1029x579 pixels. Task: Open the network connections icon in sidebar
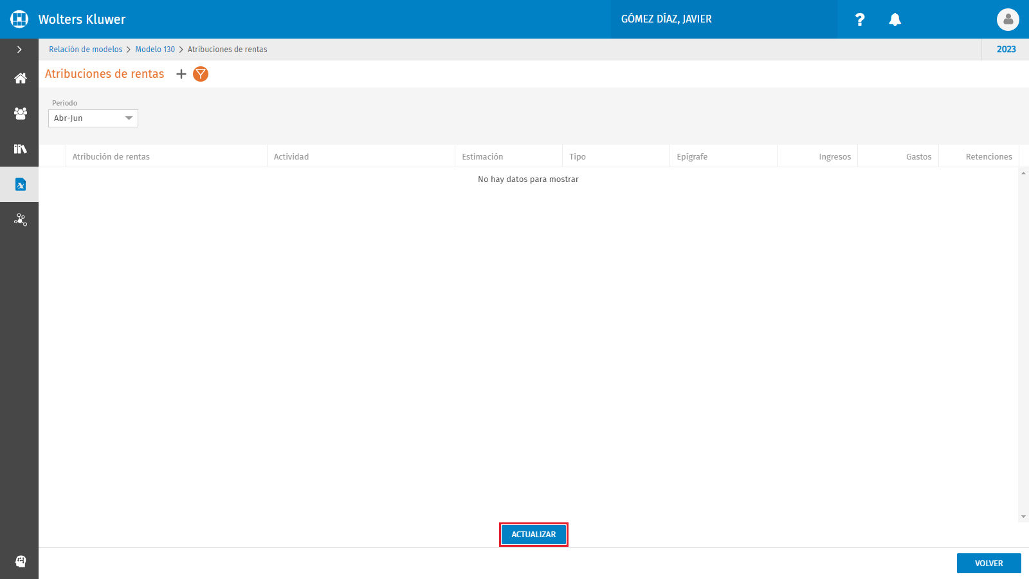click(21, 220)
